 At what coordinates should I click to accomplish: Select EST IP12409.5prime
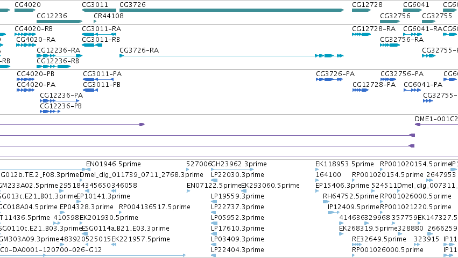[x=354, y=207]
